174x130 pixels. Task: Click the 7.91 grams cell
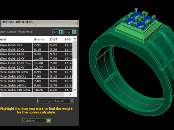click(40, 45)
